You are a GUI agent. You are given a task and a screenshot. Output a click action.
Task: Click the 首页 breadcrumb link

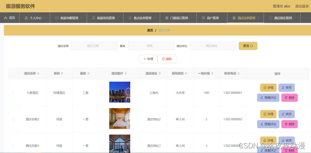(150, 30)
